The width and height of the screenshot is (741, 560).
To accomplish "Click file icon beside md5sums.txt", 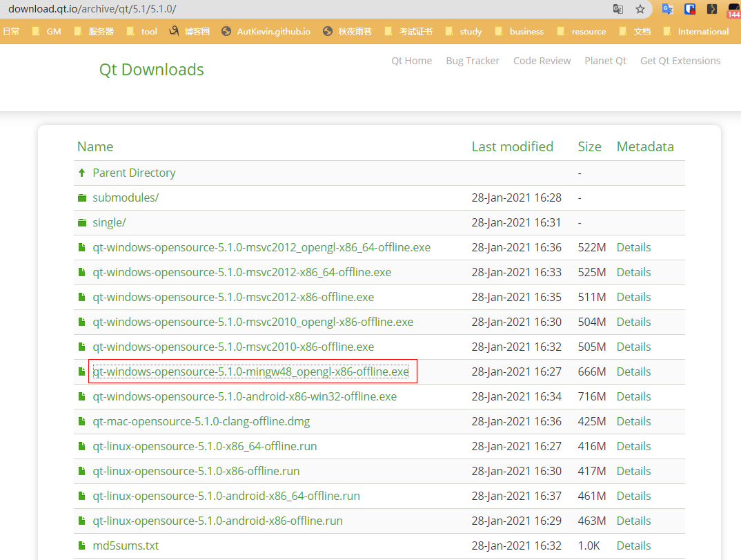I will coord(81,545).
